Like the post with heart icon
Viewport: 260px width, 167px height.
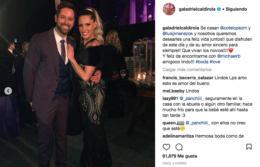pos(166,147)
